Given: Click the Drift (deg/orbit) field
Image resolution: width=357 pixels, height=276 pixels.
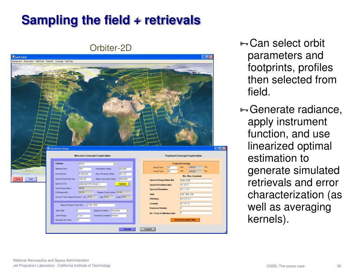Looking at the screenshot, I should pos(86,193).
